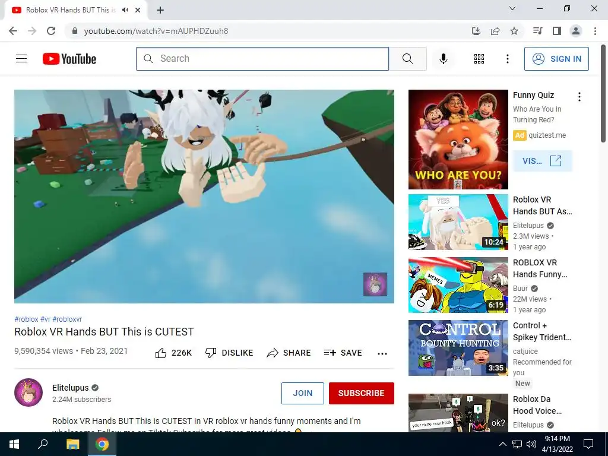Screen dimensions: 608x456
Task: Open a new browser tab
Action: tap(160, 10)
